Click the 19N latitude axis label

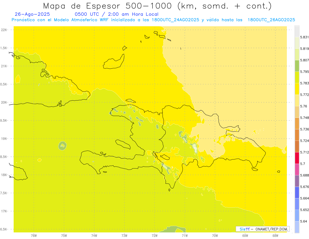4,139
